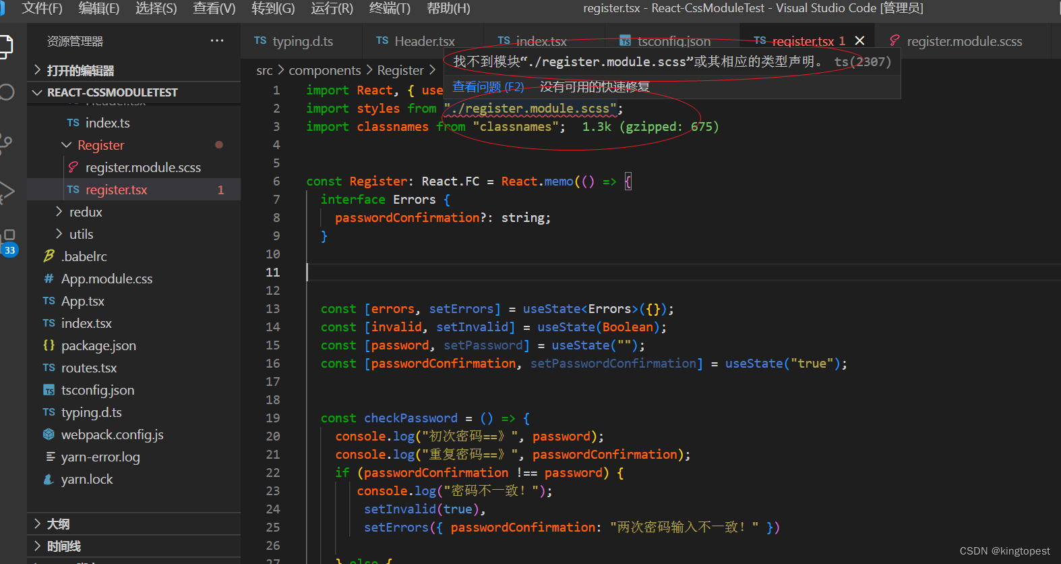1061x564 pixels.
Task: Switch to the tsconfig.json editor tab
Action: point(673,41)
